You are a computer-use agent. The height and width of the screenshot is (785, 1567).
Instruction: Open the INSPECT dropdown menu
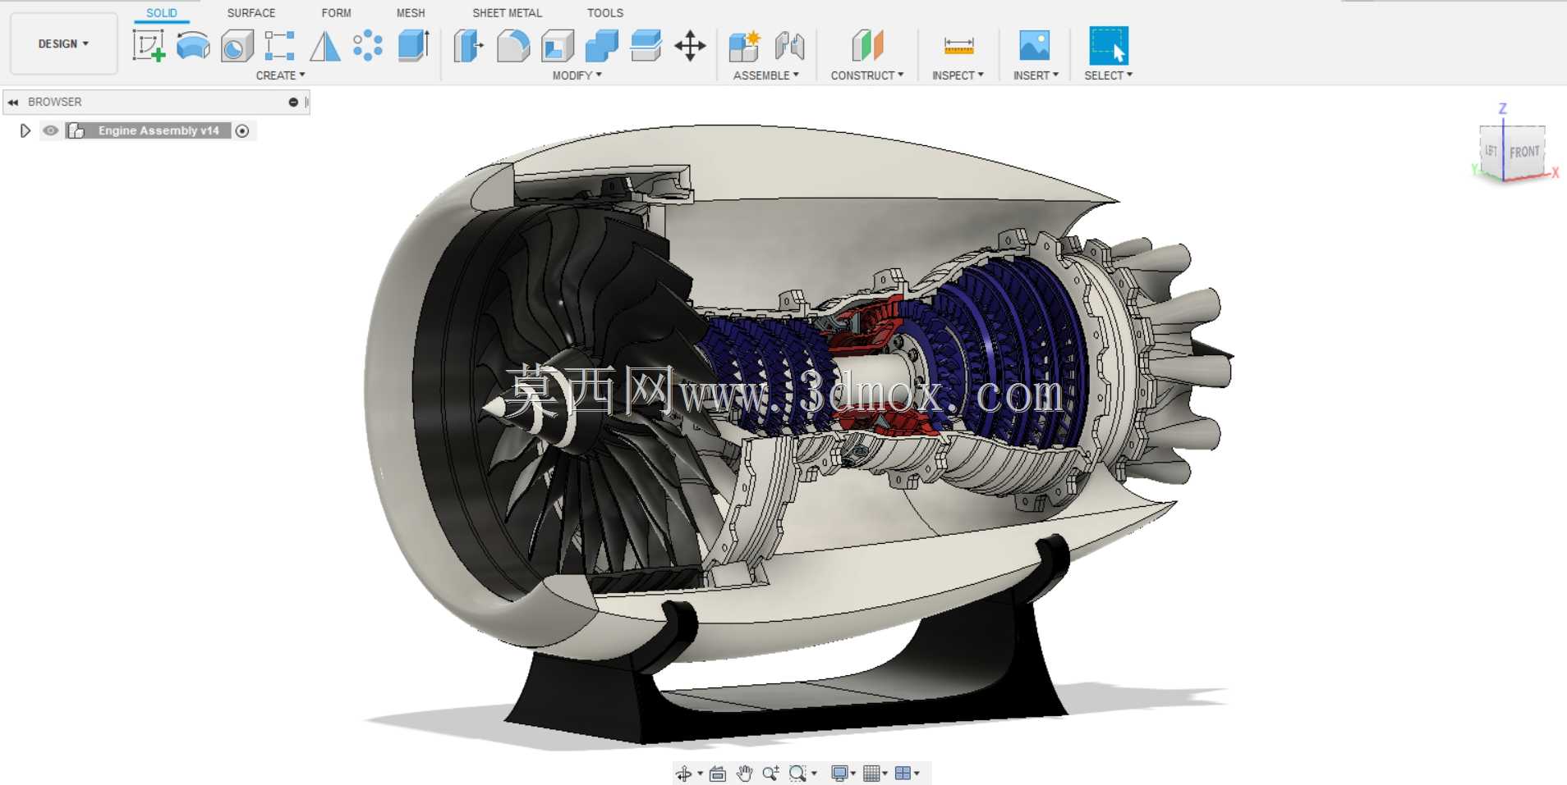(958, 75)
